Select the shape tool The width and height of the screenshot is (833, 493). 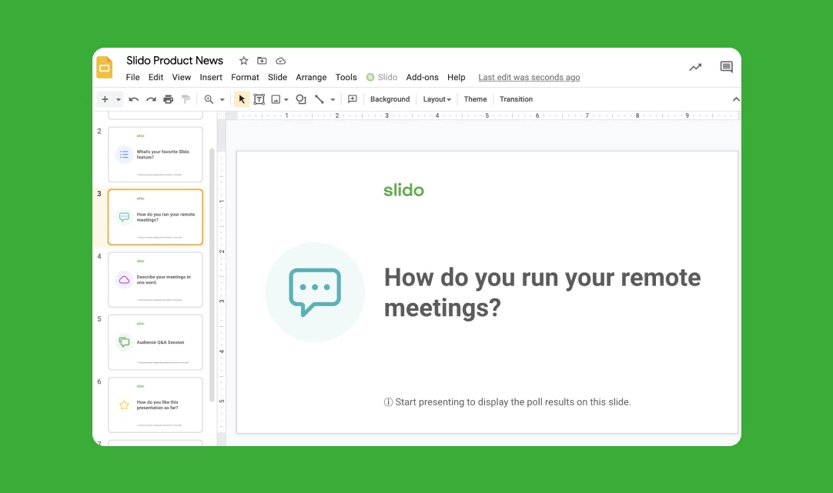(301, 99)
